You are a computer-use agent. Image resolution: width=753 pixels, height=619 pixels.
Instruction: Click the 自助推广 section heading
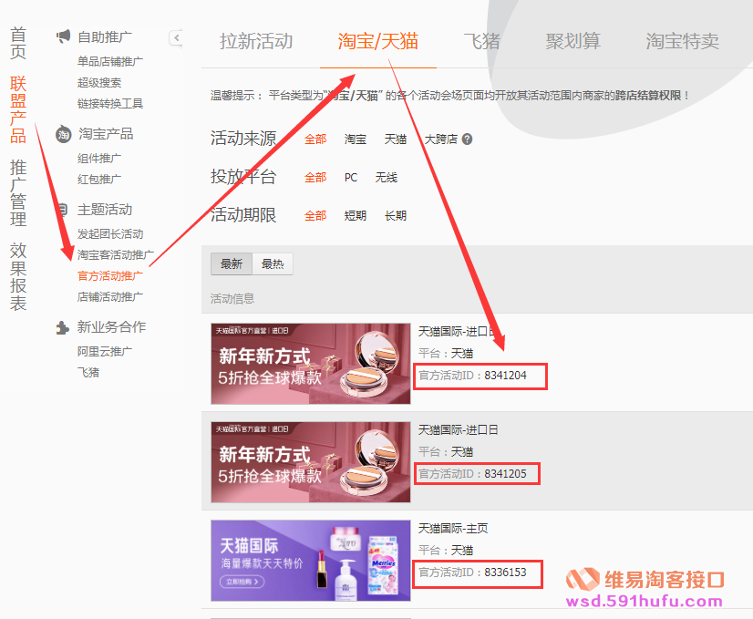[x=105, y=37]
